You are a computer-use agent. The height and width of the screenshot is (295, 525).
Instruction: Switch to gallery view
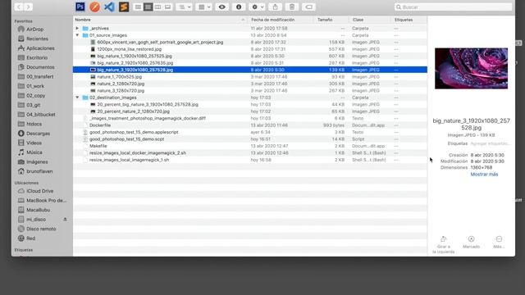pyautogui.click(x=167, y=7)
